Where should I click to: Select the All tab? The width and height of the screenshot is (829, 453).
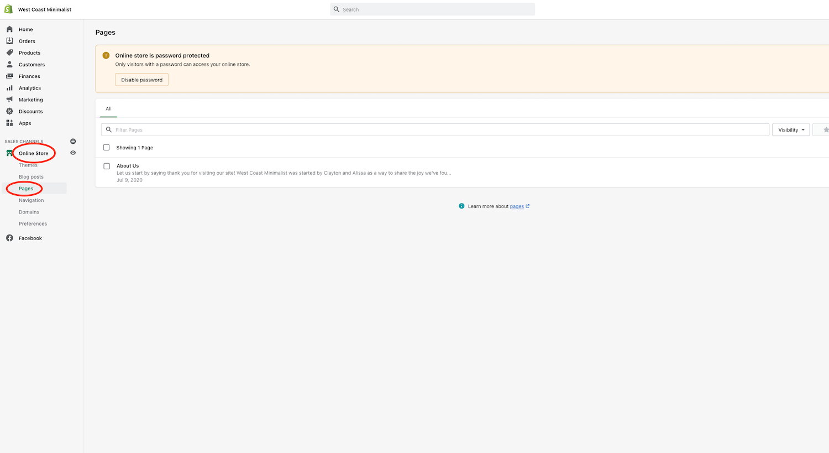coord(108,108)
